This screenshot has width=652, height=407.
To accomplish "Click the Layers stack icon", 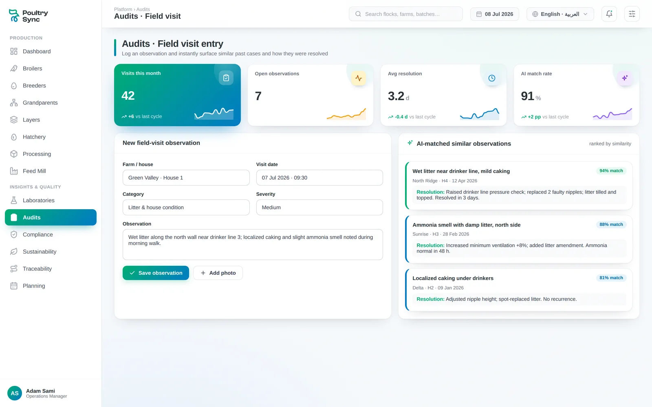I will point(14,120).
